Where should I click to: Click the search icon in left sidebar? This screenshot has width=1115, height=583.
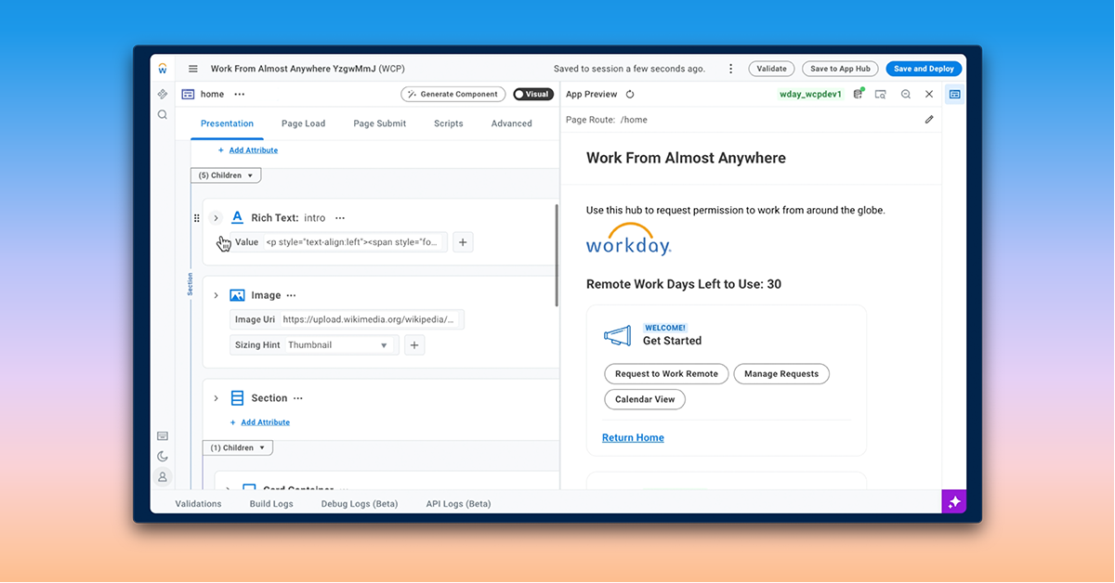coord(163,115)
